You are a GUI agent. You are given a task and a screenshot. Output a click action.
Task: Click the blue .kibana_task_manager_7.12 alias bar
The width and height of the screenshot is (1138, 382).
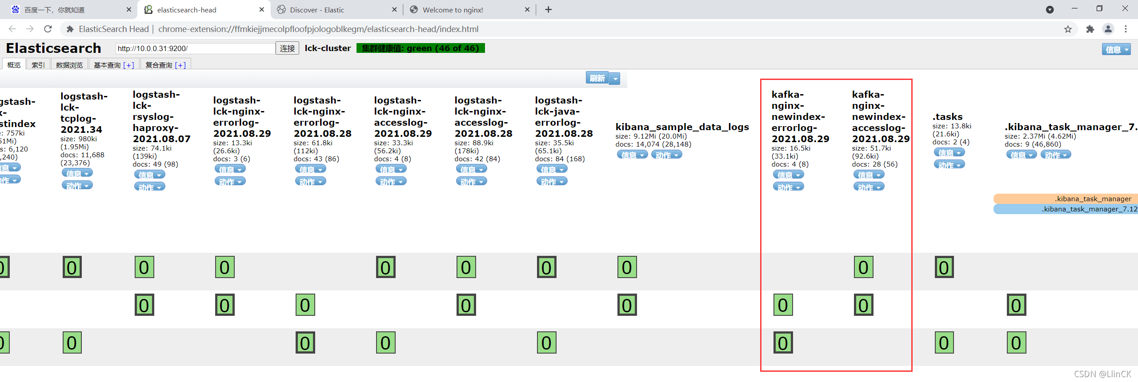coord(1066,209)
